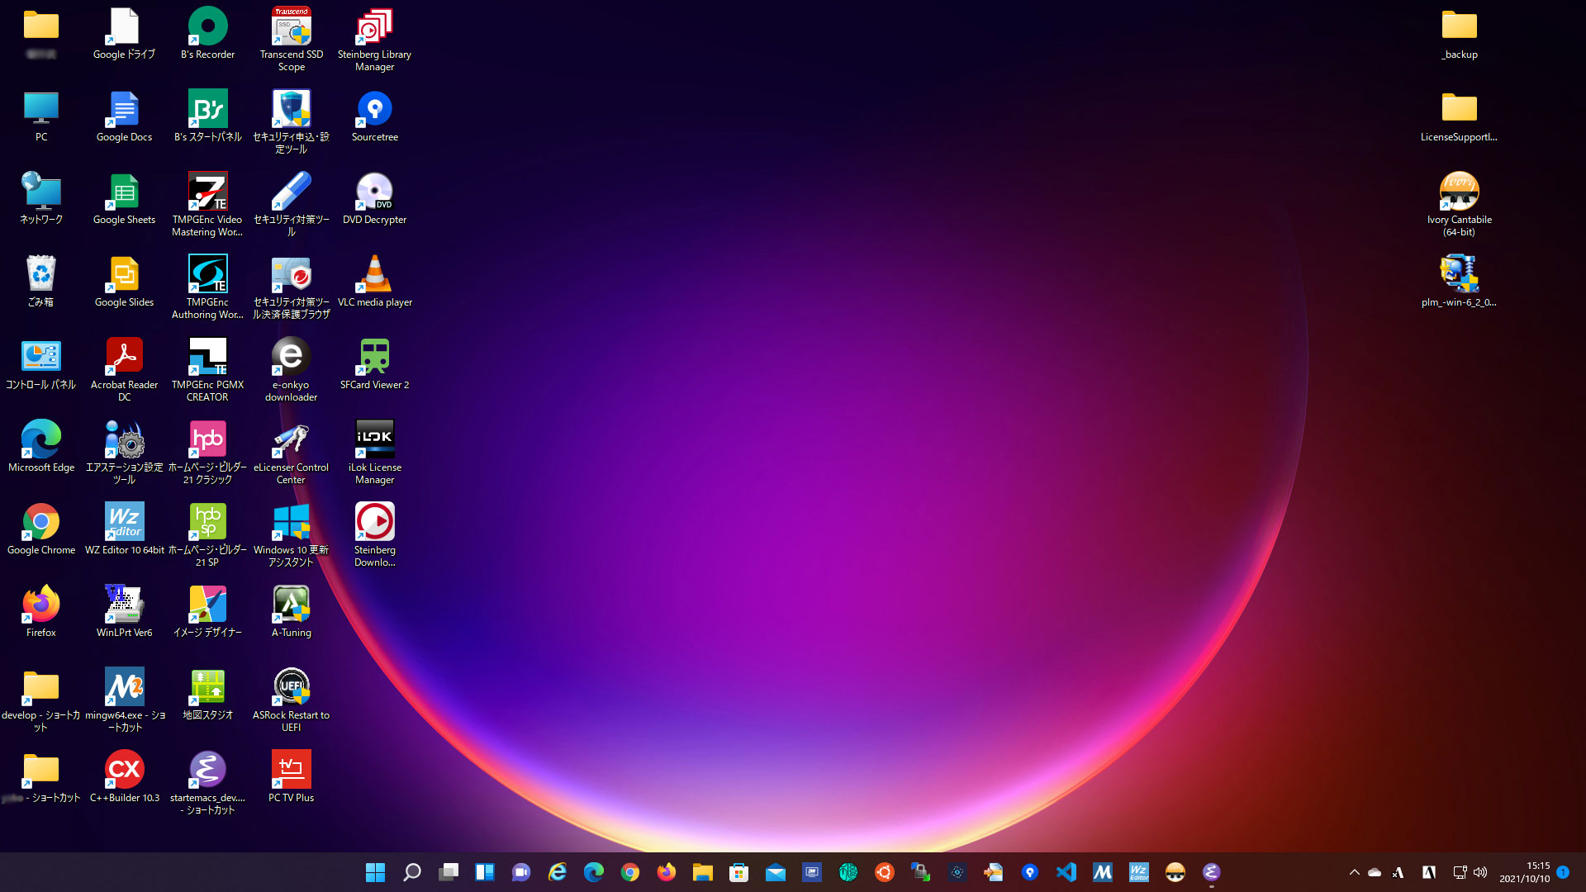The height and width of the screenshot is (892, 1586).
Task: Open エアステーション設定ツール
Action: (124, 453)
